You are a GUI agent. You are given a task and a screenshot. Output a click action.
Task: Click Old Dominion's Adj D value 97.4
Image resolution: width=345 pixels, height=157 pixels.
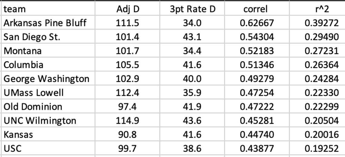click(128, 107)
